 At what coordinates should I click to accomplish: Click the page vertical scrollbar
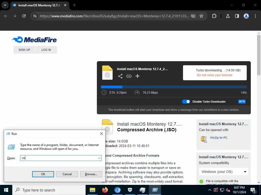(x=259, y=55)
